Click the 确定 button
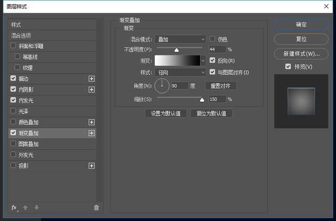The image size is (336, 221). [301, 25]
